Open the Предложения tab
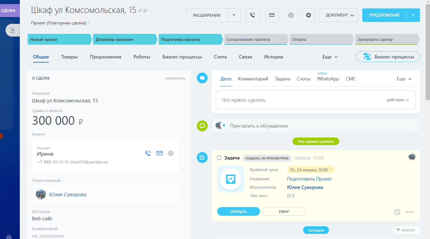The image size is (430, 239). (x=105, y=57)
